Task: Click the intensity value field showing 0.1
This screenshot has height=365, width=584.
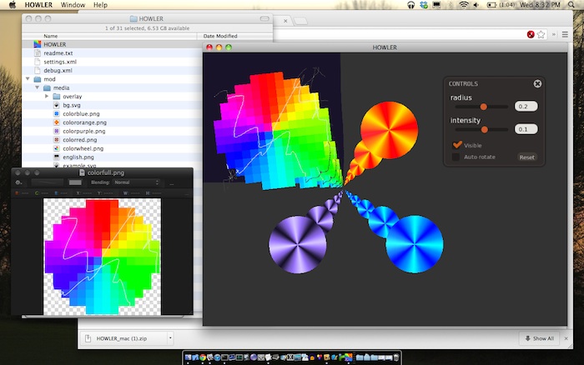Action: (x=526, y=129)
